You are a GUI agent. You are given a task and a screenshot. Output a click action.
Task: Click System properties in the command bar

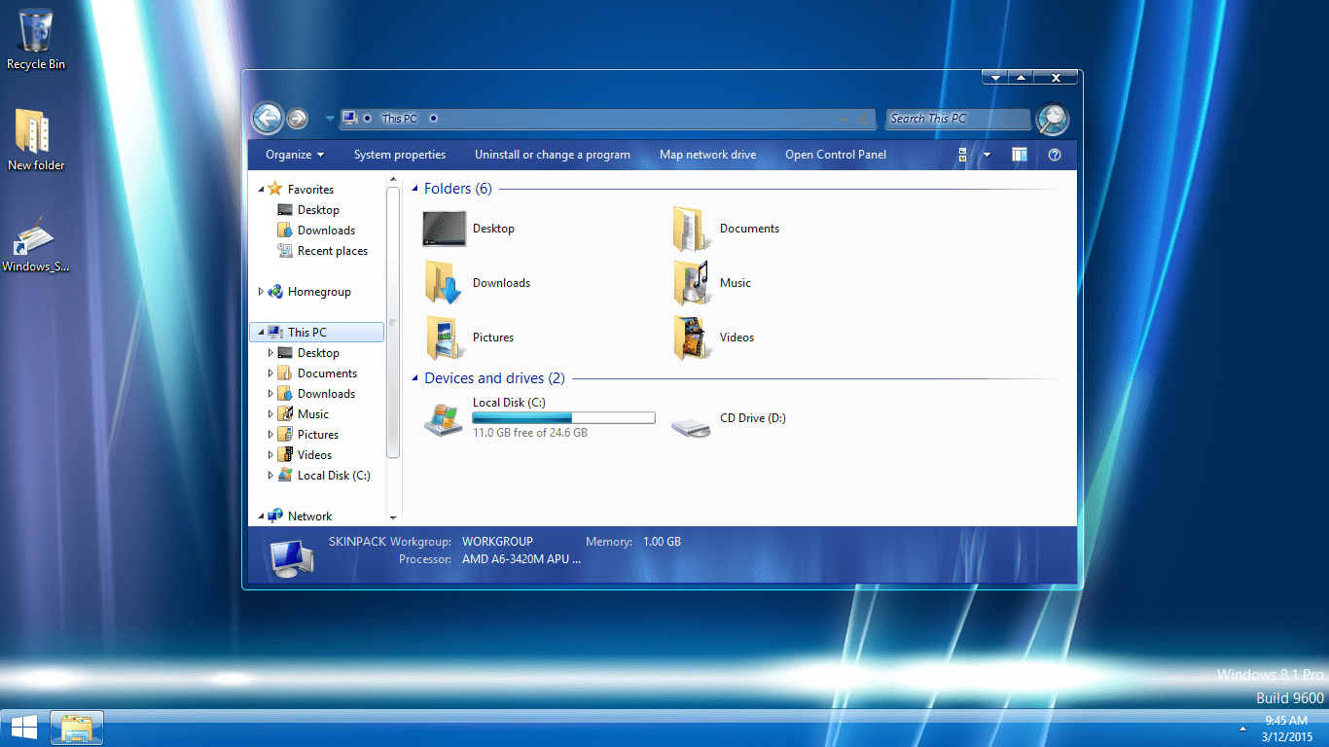pos(400,155)
